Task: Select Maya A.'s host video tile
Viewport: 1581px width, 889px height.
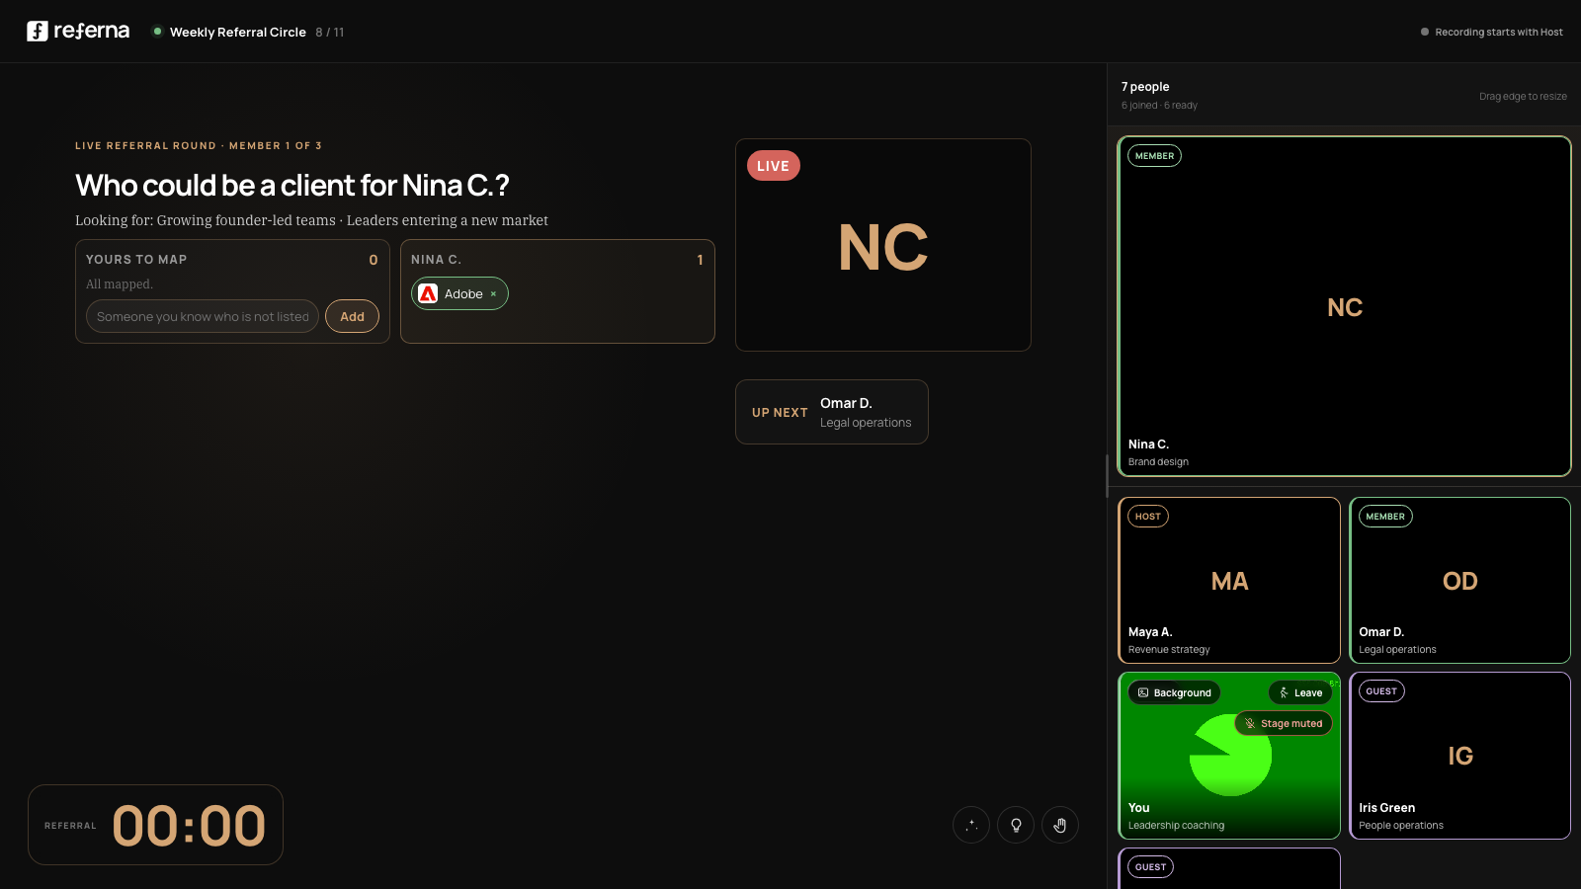Action: 1229,580
